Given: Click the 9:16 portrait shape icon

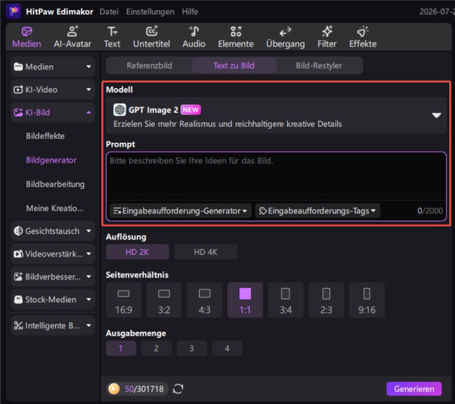Looking at the screenshot, I should point(367,294).
